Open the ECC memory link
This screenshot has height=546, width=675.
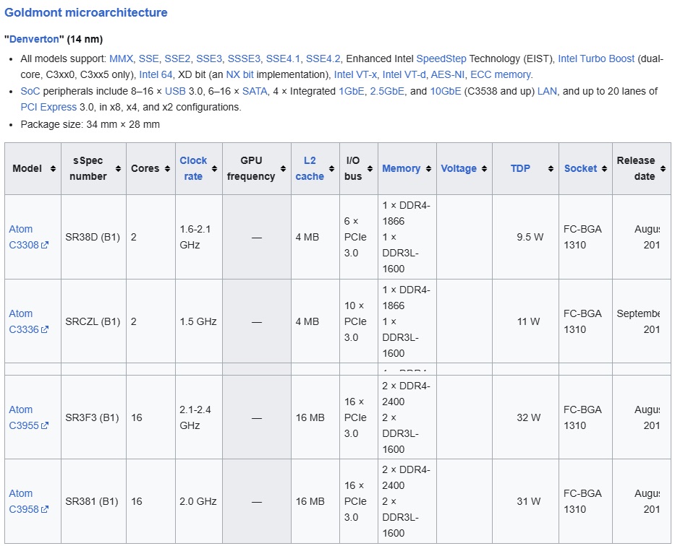tap(500, 74)
